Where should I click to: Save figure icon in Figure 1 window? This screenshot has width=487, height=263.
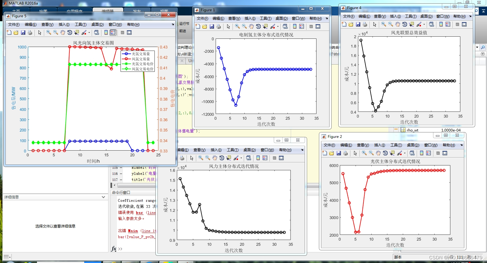212,26
